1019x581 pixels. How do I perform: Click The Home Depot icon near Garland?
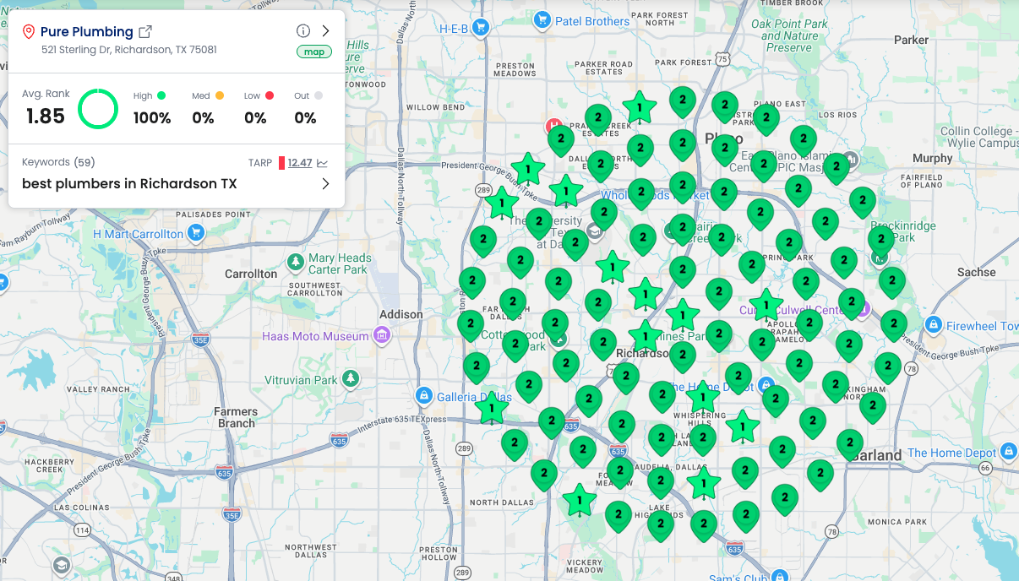coord(1009,452)
